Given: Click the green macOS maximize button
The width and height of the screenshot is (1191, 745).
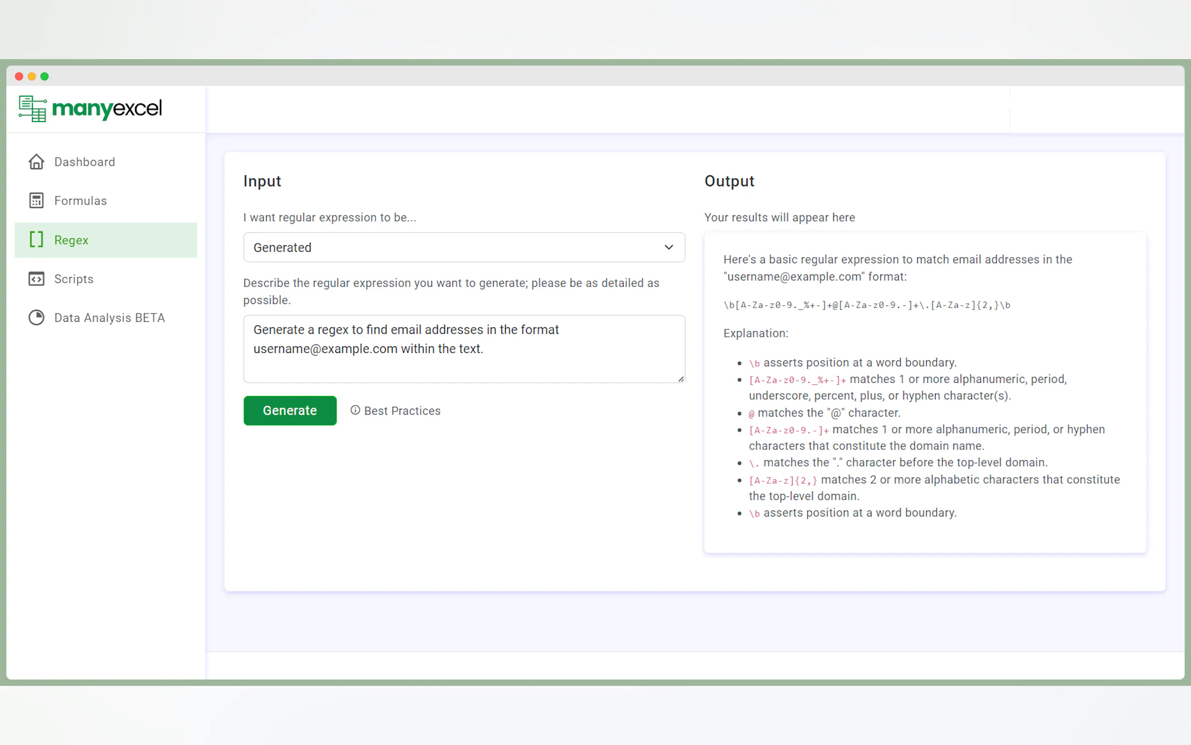Looking at the screenshot, I should click(x=45, y=76).
